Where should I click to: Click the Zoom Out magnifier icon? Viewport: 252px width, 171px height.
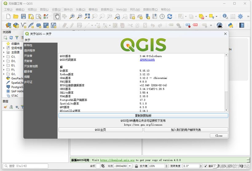click(x=80, y=16)
